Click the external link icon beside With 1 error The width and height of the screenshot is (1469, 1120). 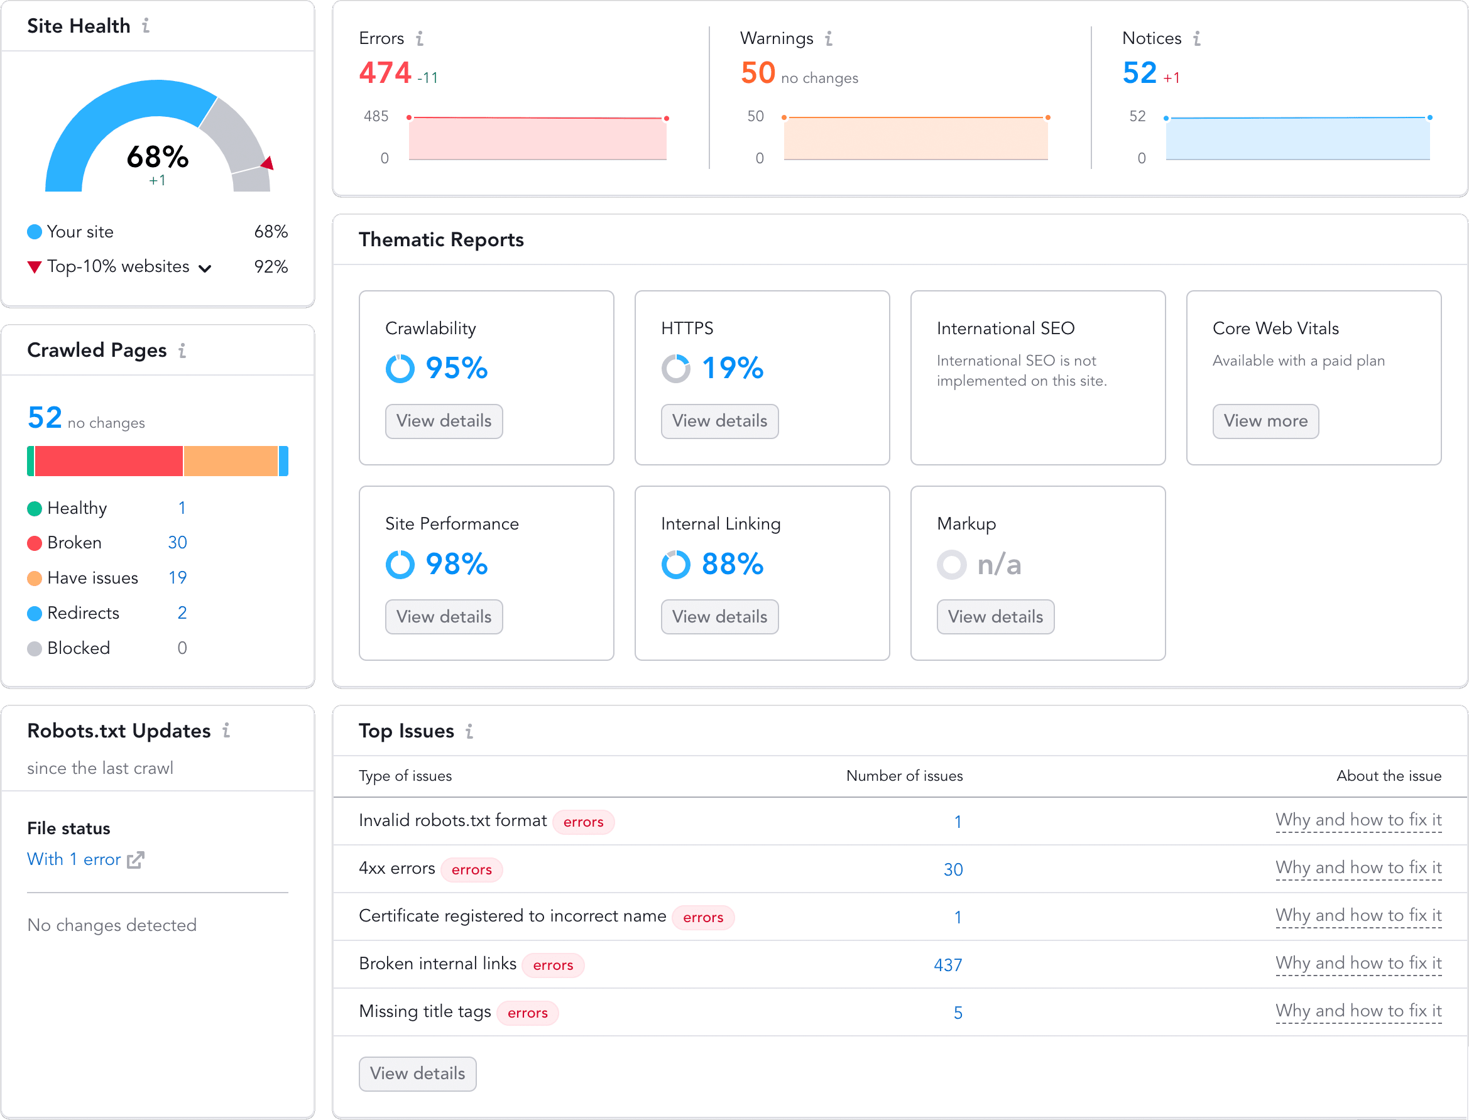click(x=135, y=859)
